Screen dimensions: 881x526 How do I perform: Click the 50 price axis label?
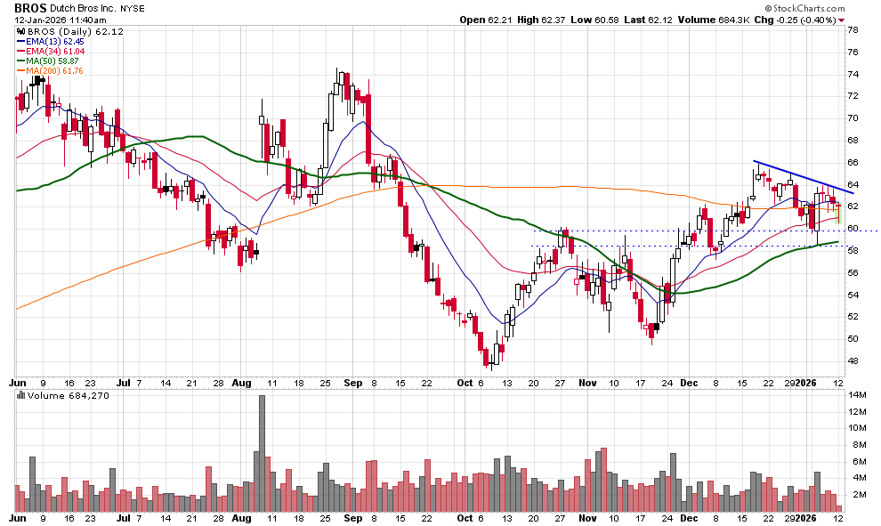tap(853, 339)
